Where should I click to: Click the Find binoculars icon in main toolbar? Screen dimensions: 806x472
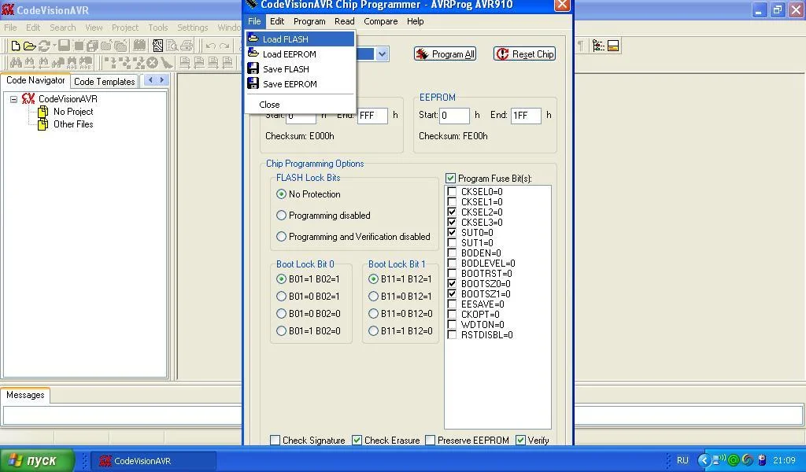[x=16, y=63]
